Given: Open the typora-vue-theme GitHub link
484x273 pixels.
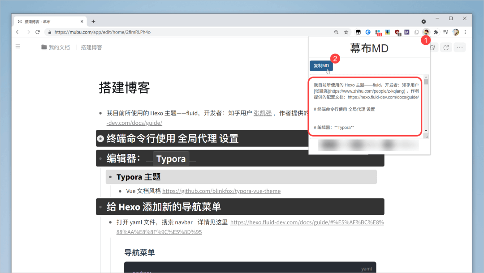Looking at the screenshot, I should (x=221, y=191).
